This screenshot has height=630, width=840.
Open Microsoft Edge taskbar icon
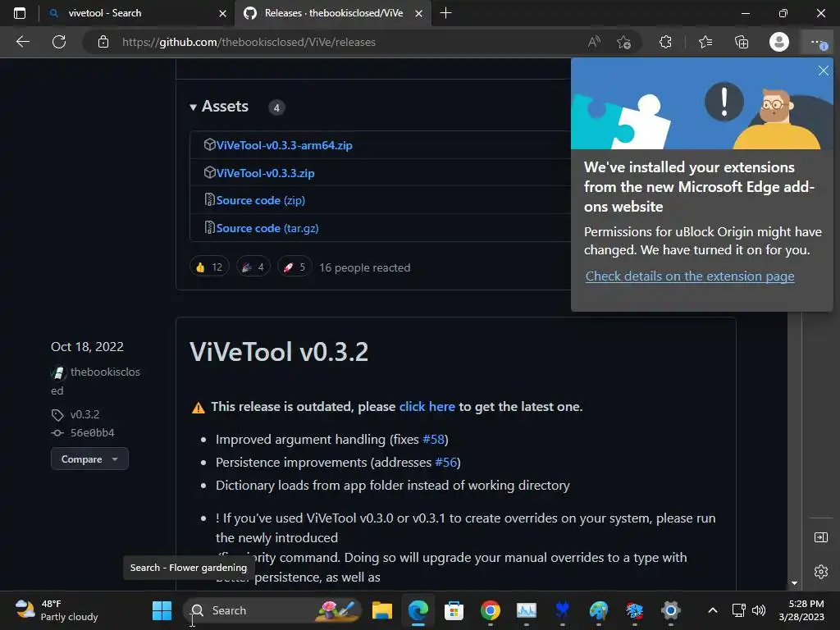click(418, 610)
